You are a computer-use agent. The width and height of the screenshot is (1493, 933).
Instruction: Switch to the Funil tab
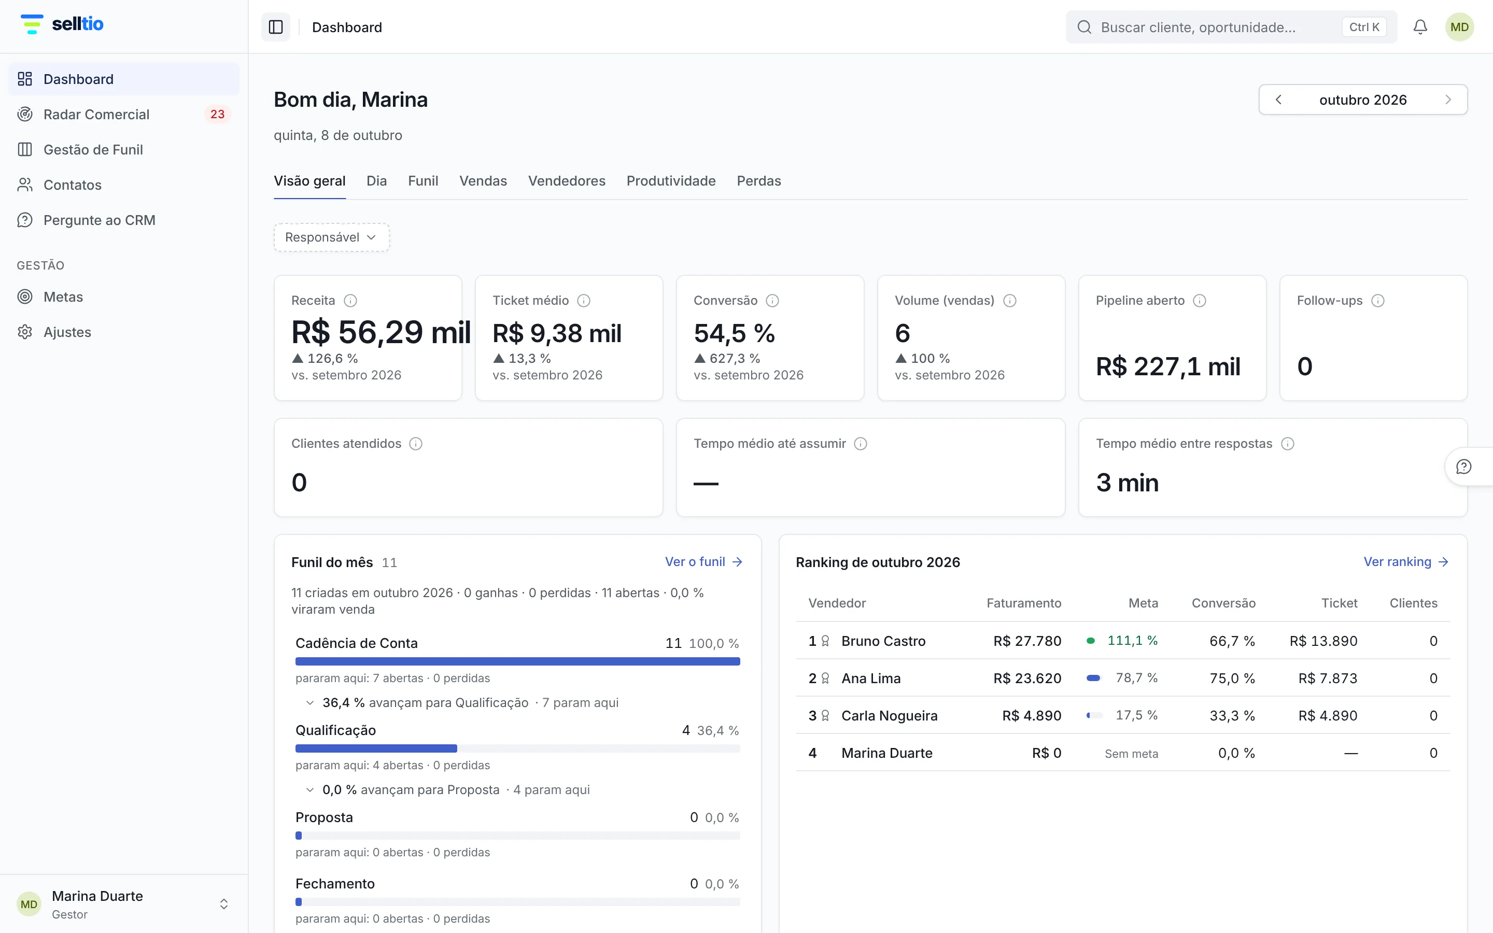pos(423,181)
